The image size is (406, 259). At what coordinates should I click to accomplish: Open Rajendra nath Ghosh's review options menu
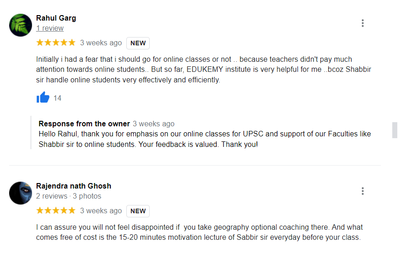tap(363, 191)
